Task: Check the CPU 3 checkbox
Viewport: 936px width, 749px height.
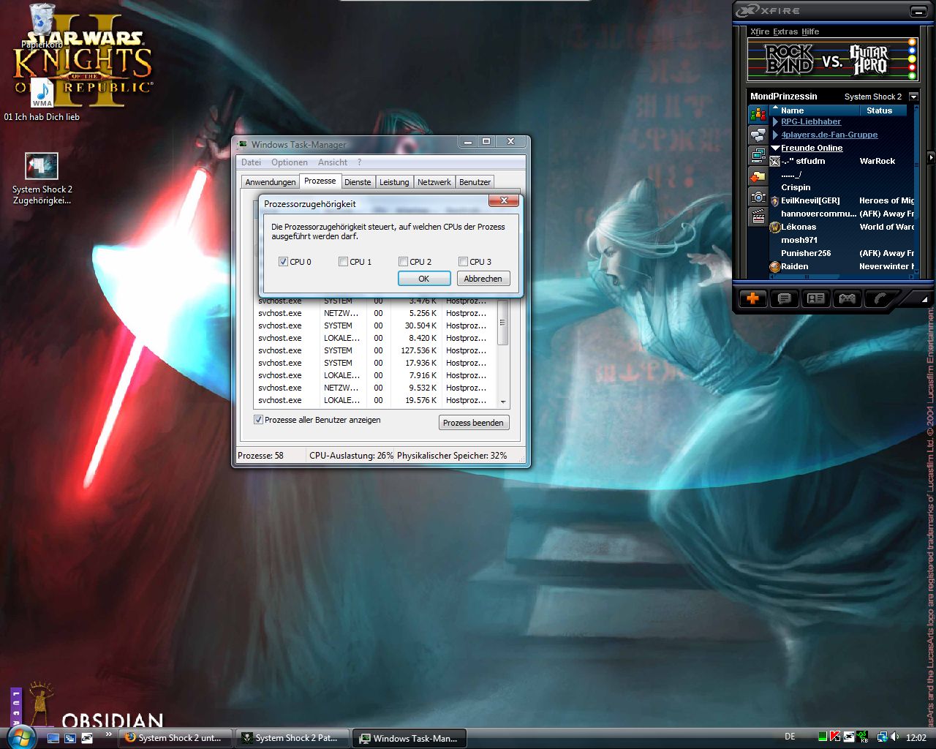Action: 463,261
